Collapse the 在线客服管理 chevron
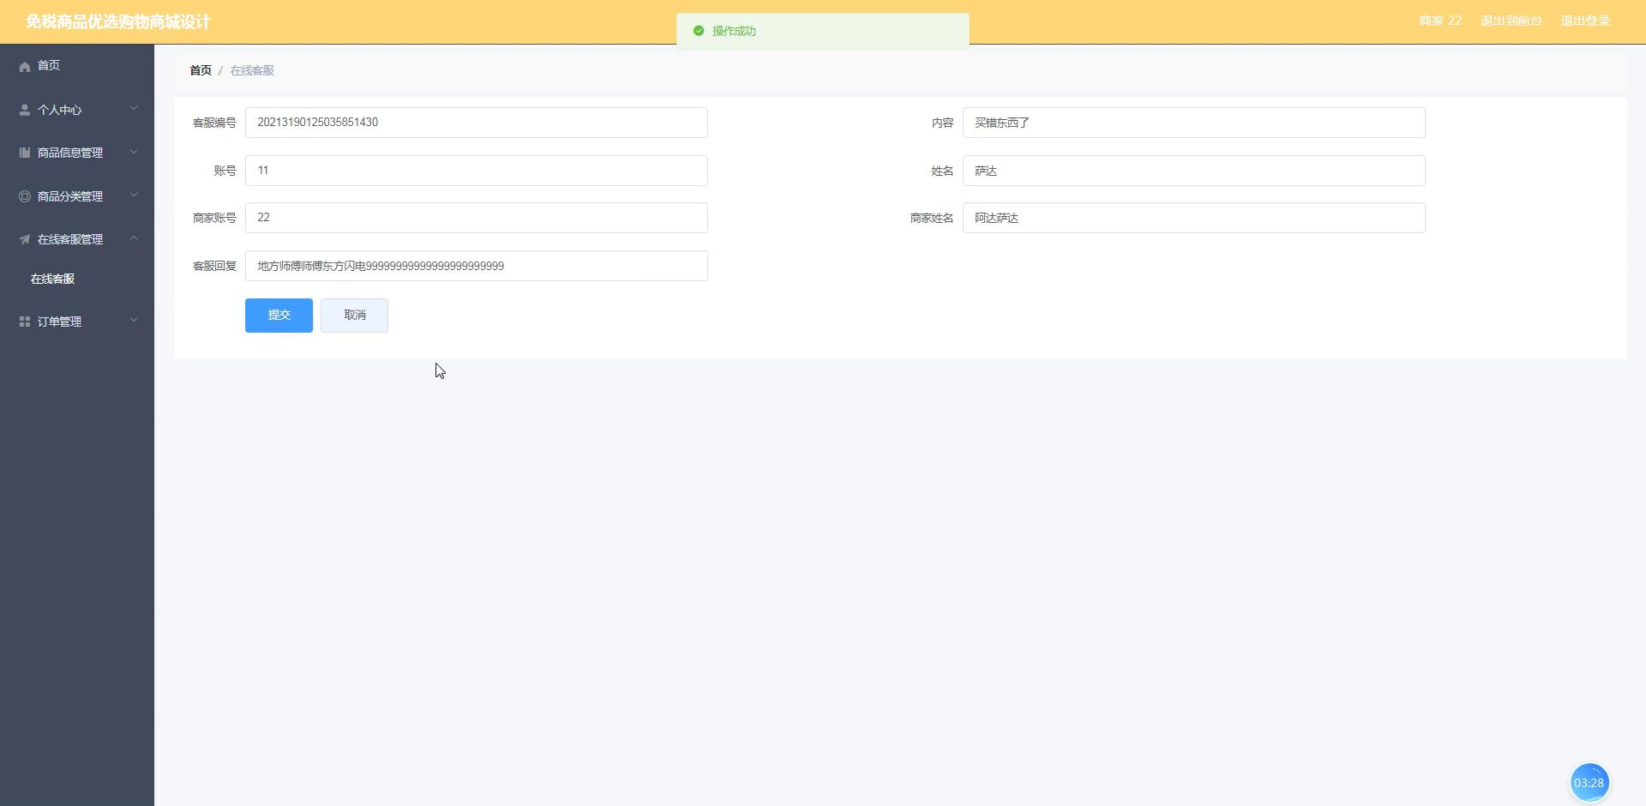 click(134, 238)
